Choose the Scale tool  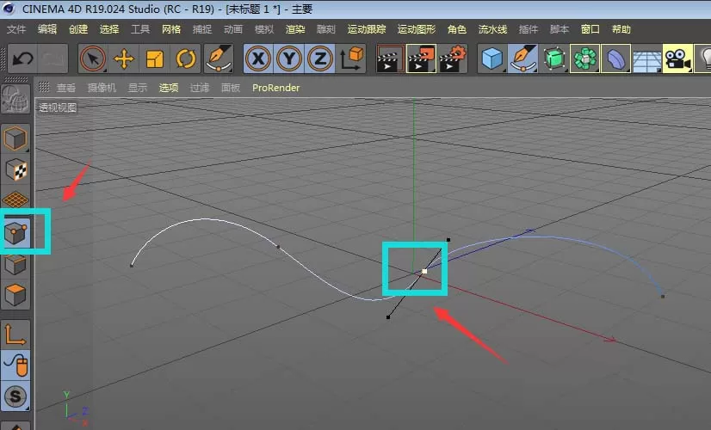(x=155, y=58)
